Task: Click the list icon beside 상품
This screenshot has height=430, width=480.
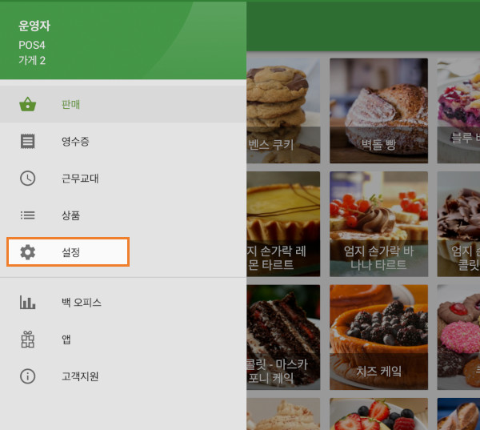Action: 27,215
